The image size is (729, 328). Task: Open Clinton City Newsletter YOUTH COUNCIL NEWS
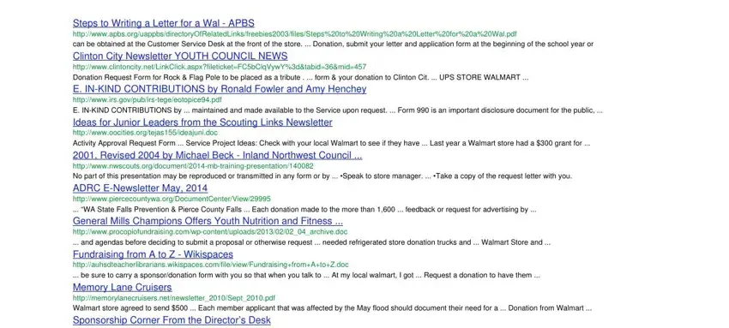[x=180, y=57]
